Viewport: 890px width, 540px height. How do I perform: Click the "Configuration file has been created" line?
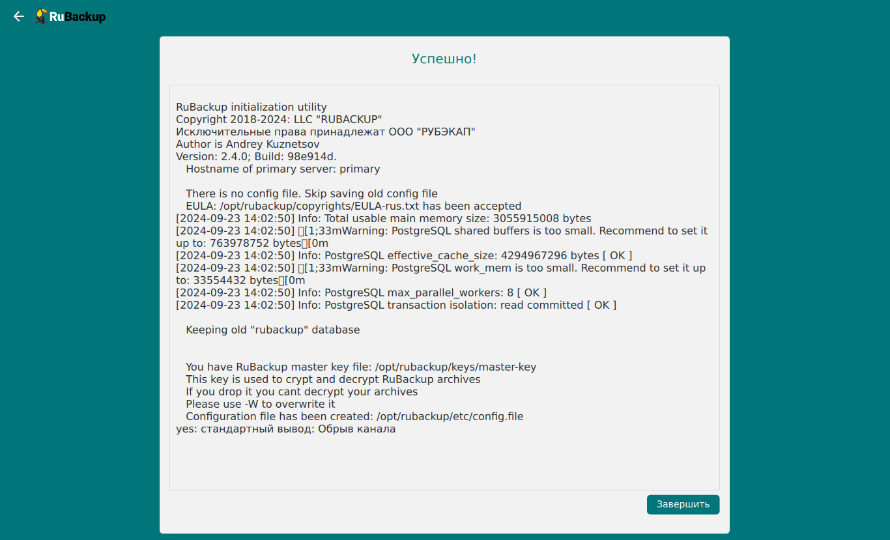[x=354, y=416]
